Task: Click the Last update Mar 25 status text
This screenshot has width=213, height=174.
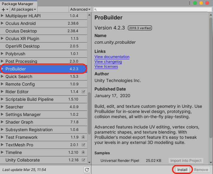Action: [24, 170]
